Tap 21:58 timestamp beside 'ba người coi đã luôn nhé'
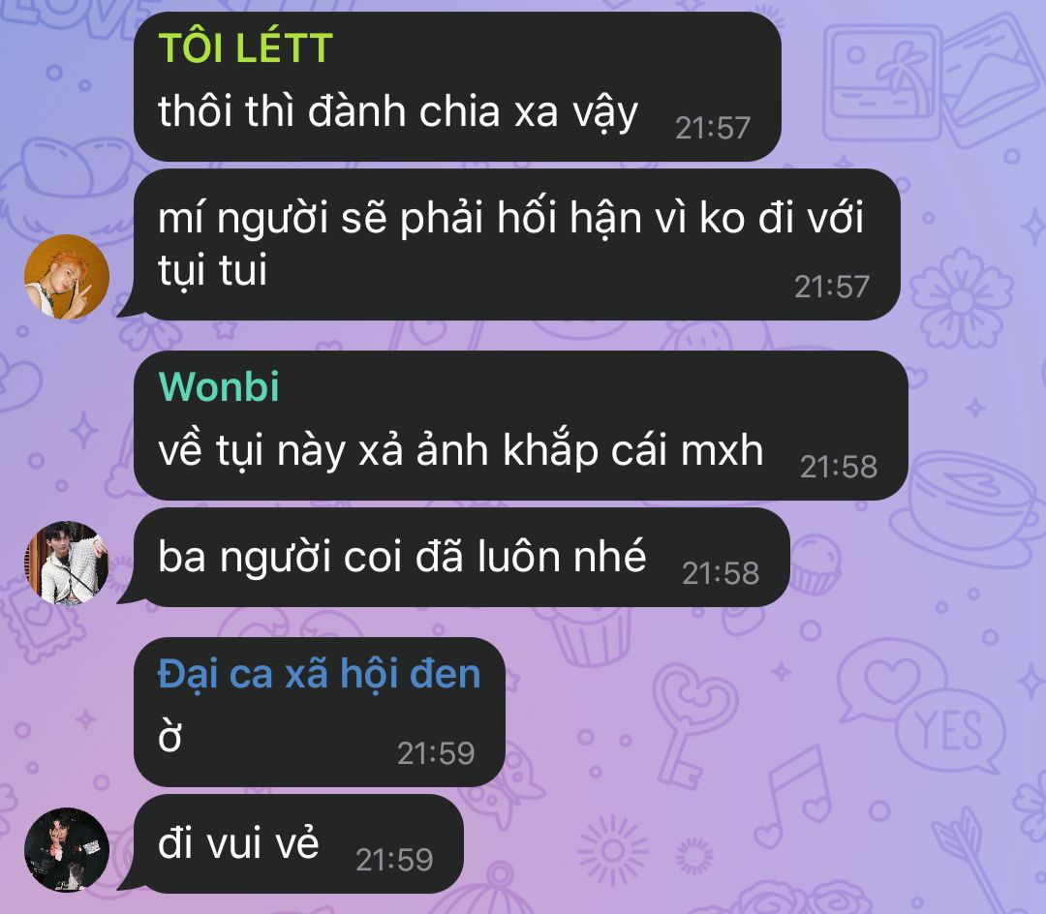The height and width of the screenshot is (914, 1046). (x=721, y=573)
